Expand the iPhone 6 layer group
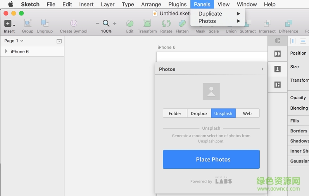Image resolution: width=309 pixels, height=196 pixels. point(6,52)
